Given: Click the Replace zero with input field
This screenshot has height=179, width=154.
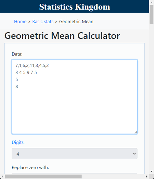Looking at the screenshot, I should [x=75, y=174].
